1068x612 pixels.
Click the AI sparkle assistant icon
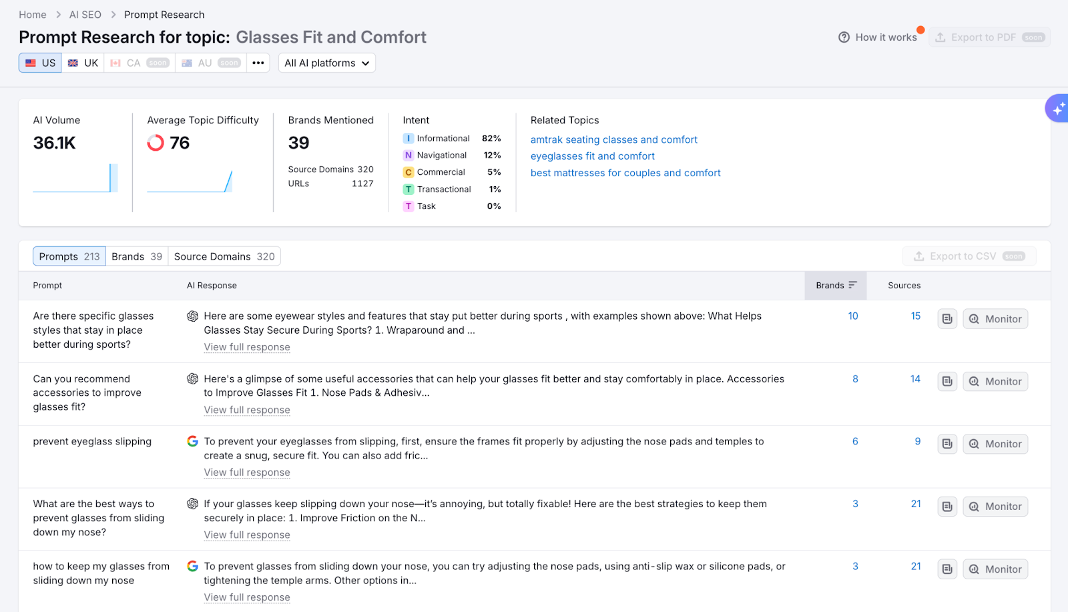1058,108
